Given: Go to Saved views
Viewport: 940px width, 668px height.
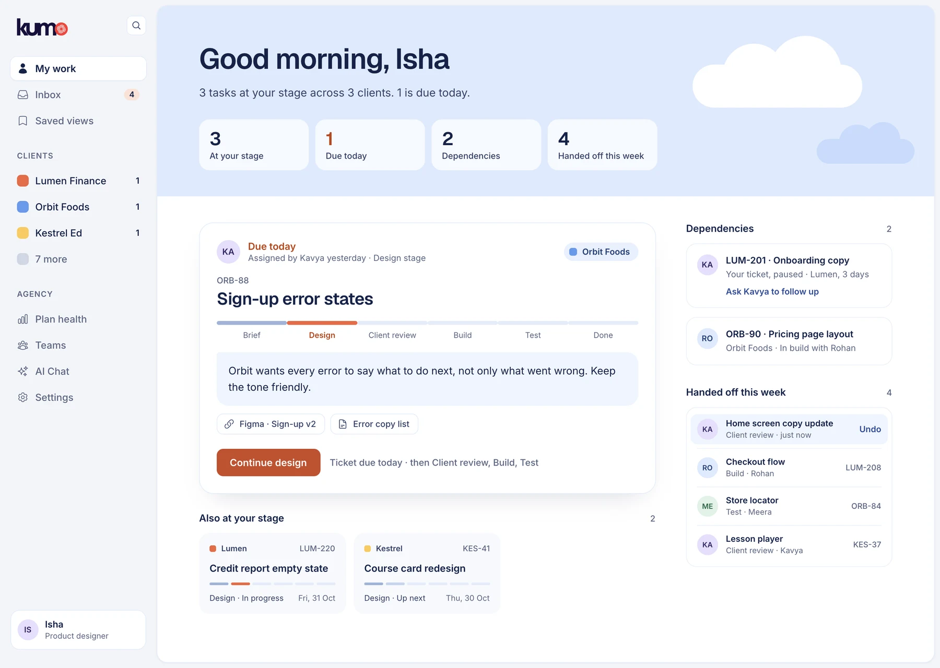Looking at the screenshot, I should click(x=78, y=121).
